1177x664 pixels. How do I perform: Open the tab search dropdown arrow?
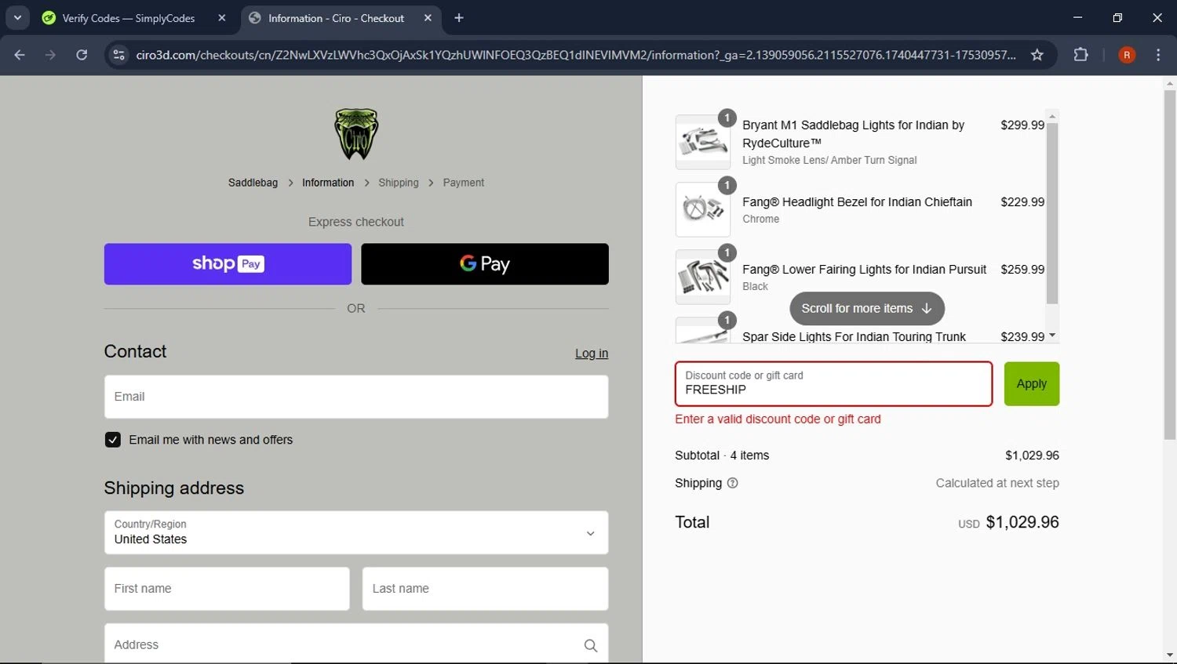coord(17,18)
